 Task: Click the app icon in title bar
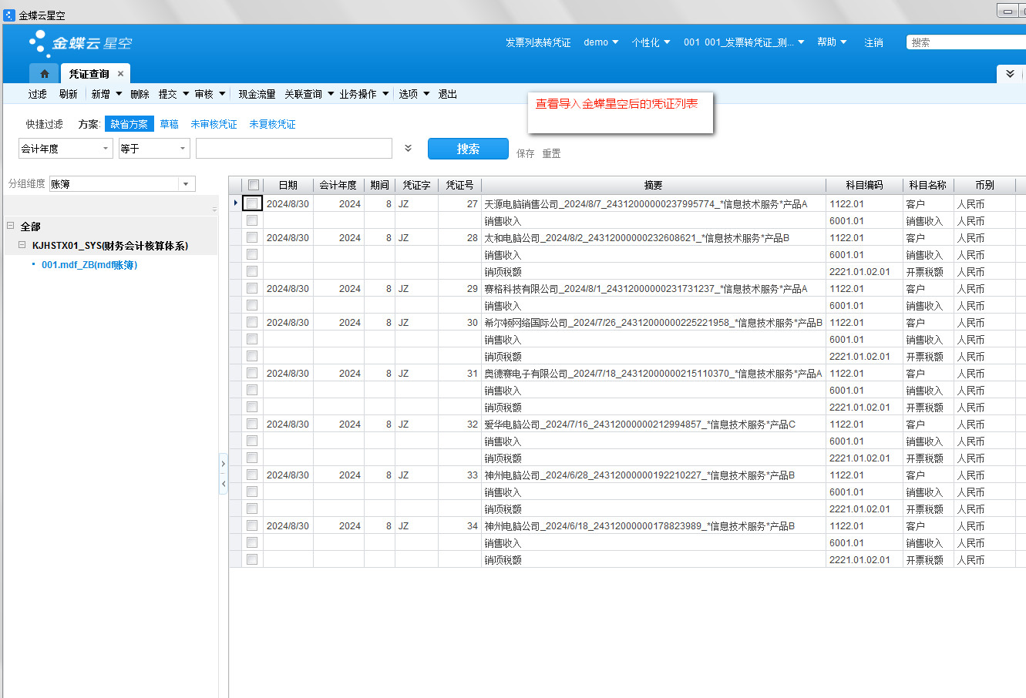coord(9,15)
